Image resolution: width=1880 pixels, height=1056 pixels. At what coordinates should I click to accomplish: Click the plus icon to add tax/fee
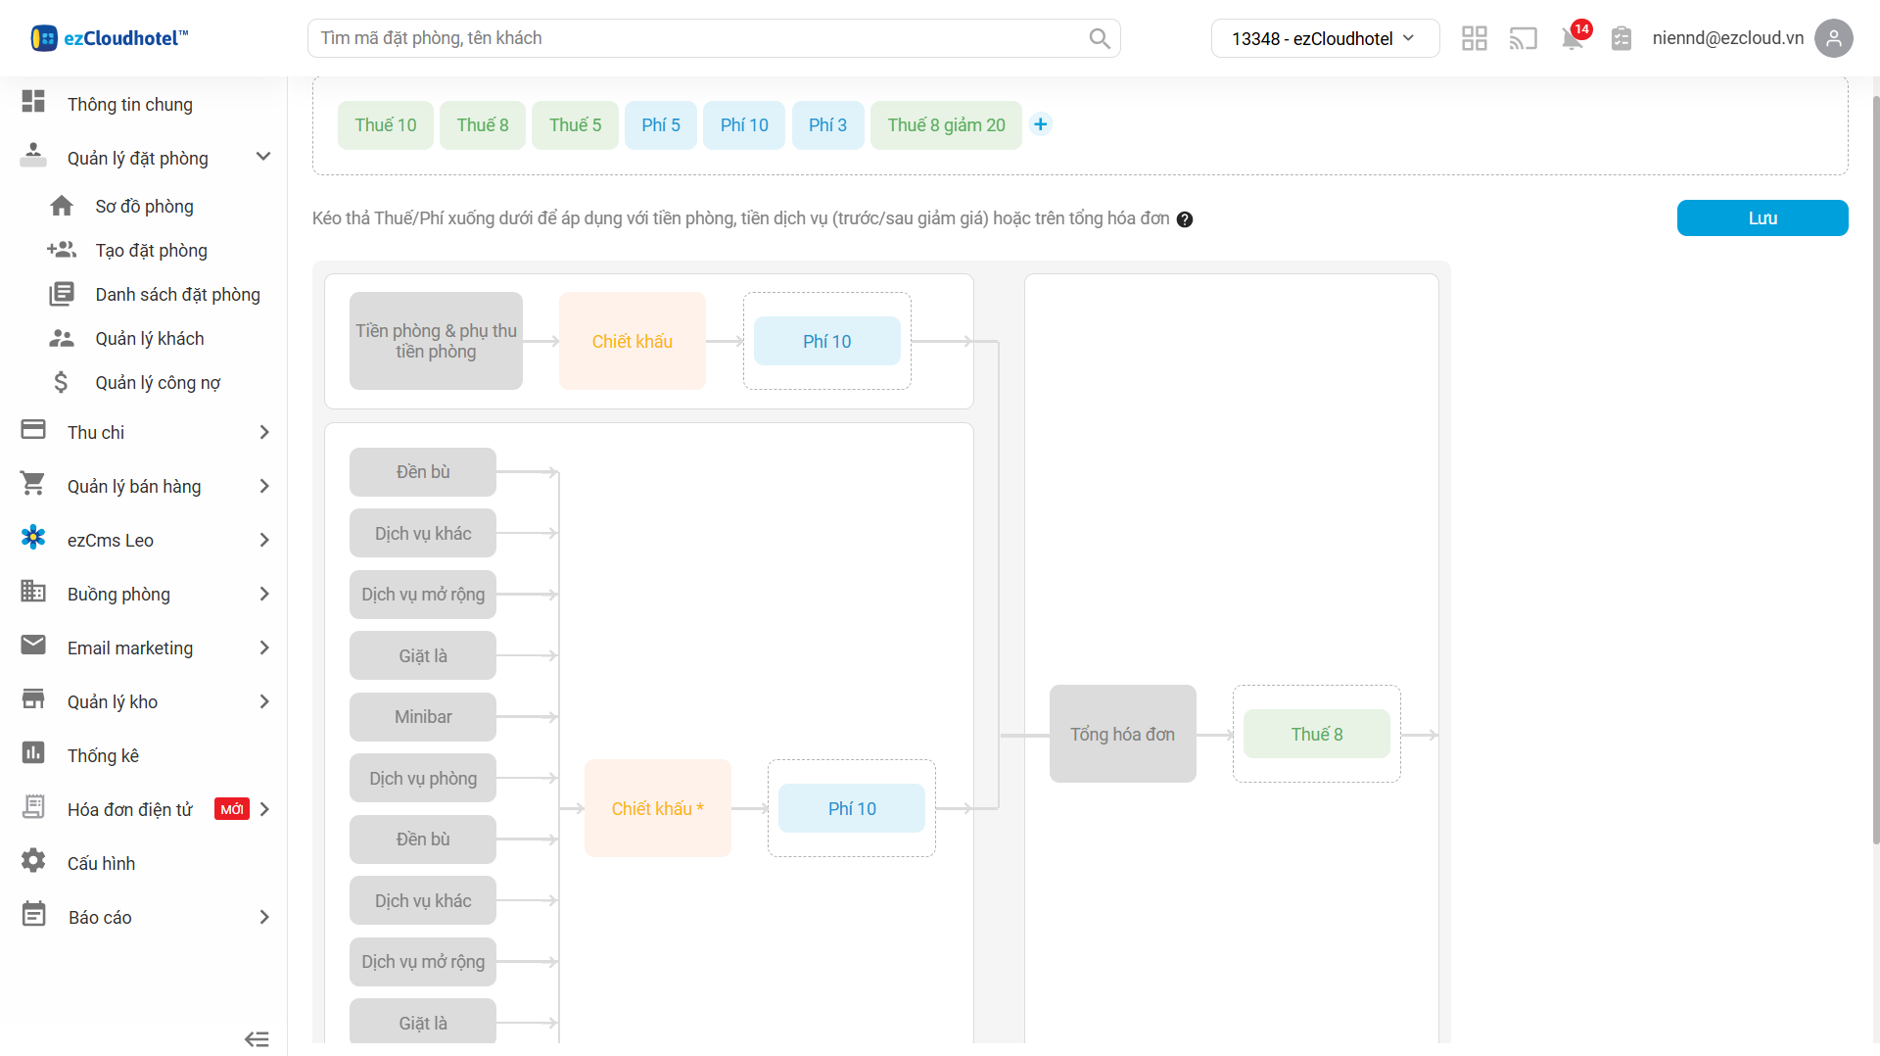1041,124
